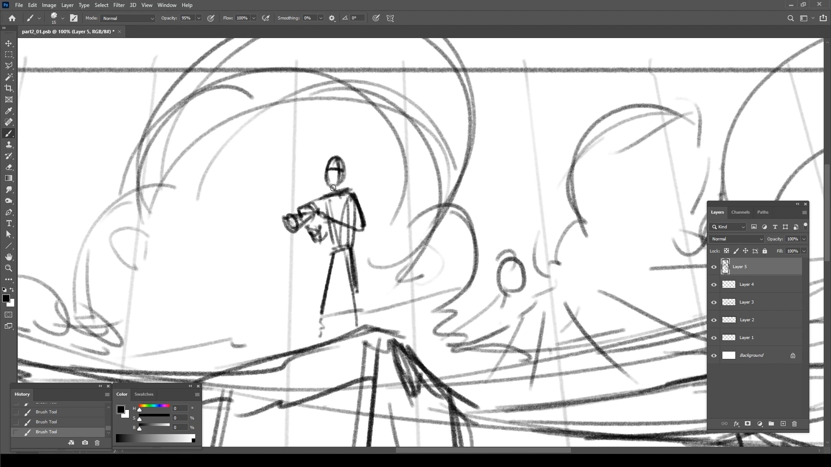The height and width of the screenshot is (467, 831).
Task: Toggle lock transparent pixels
Action: (727, 251)
